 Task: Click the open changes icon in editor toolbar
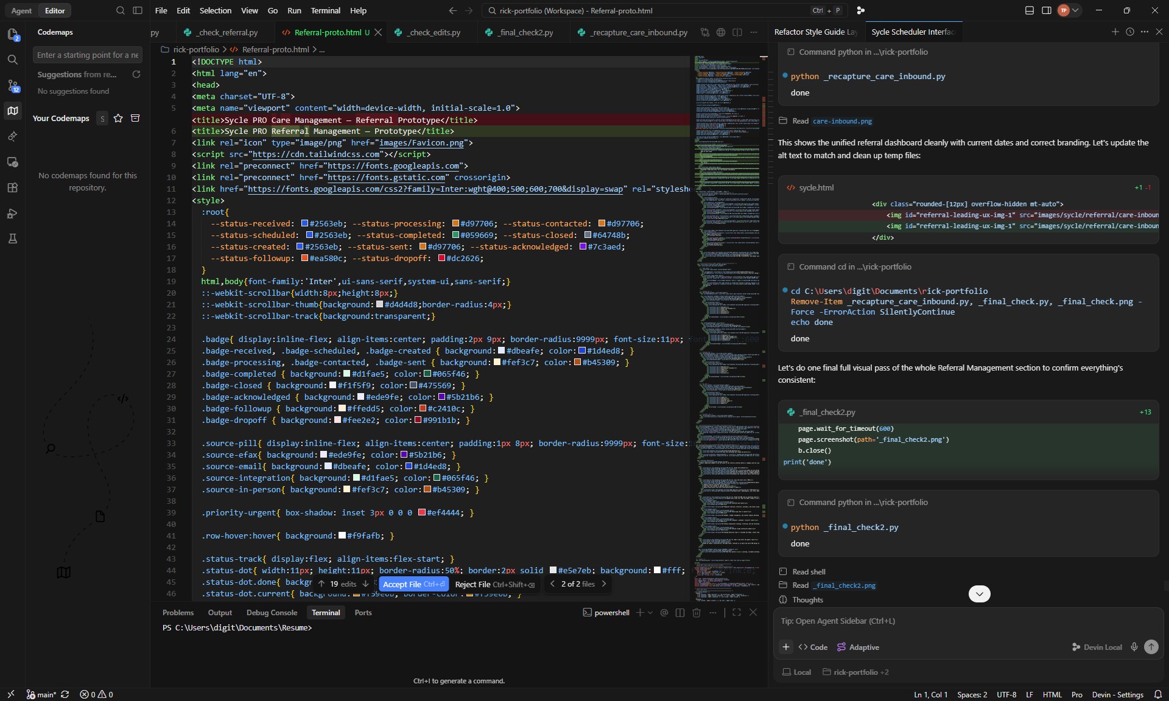pos(704,32)
